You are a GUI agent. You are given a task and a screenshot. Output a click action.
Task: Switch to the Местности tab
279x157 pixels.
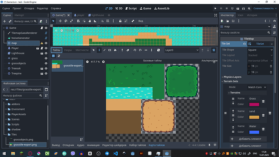click(82, 50)
